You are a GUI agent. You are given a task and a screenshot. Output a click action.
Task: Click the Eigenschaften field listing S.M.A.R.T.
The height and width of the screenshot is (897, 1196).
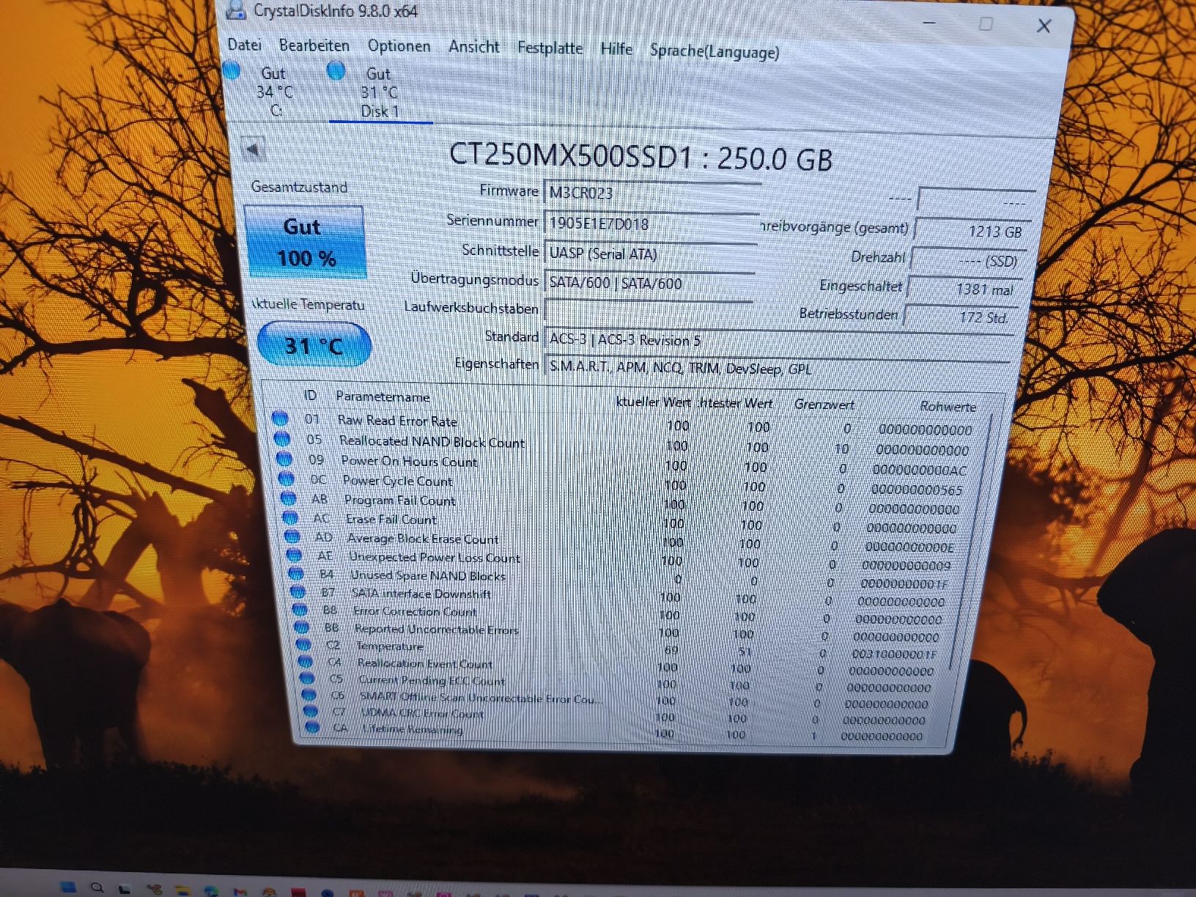(778, 368)
